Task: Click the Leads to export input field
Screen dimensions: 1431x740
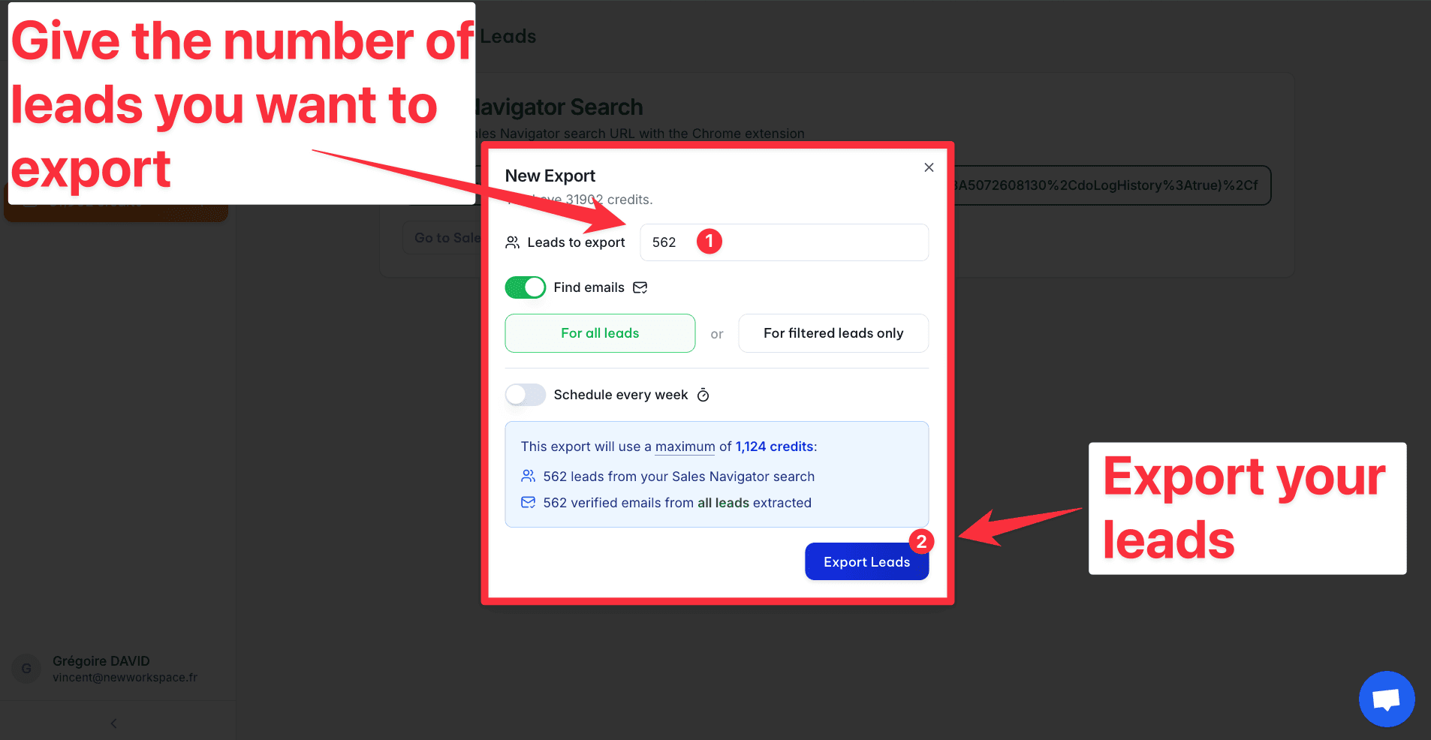Action: pos(784,242)
